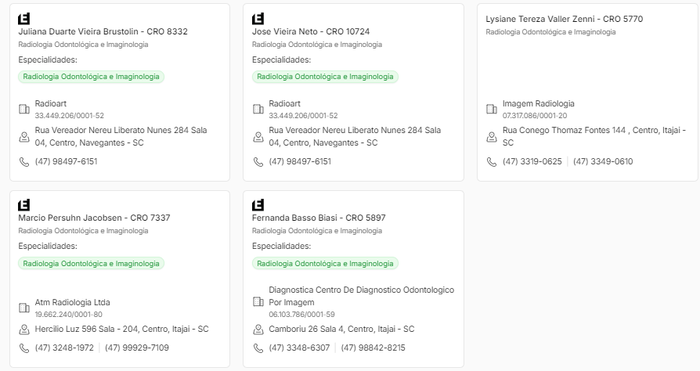
Task: Select the Radiologia tag on Marcio Persuhn's card
Action: click(x=91, y=264)
